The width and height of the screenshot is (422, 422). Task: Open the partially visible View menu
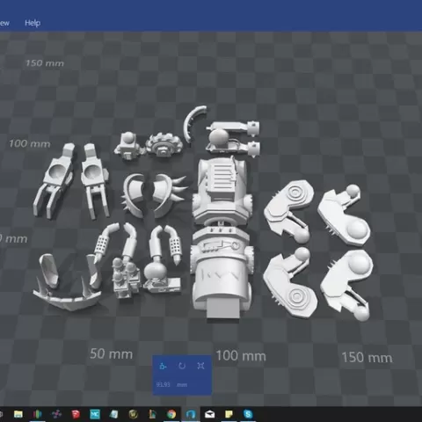[x=4, y=23]
